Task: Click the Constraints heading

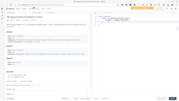Action: point(10,72)
